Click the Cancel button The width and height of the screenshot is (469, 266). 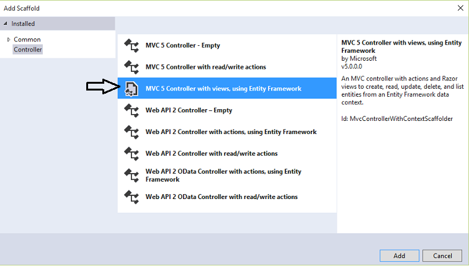tap(442, 256)
